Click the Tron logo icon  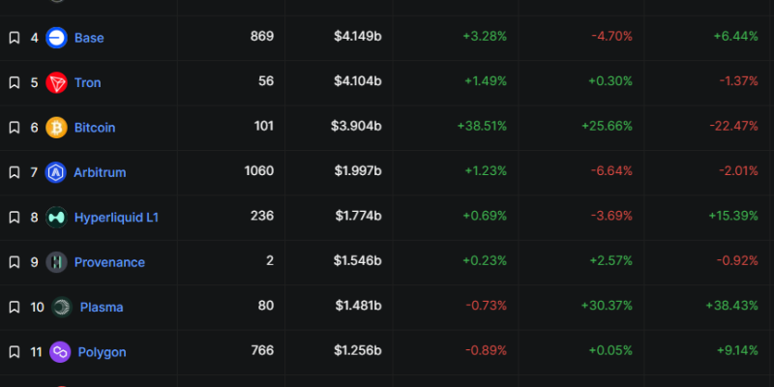56,82
